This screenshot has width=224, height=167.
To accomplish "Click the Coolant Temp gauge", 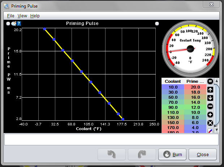I will point(190,48).
